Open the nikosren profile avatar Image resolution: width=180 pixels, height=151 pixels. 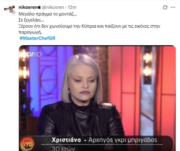tap(10, 10)
